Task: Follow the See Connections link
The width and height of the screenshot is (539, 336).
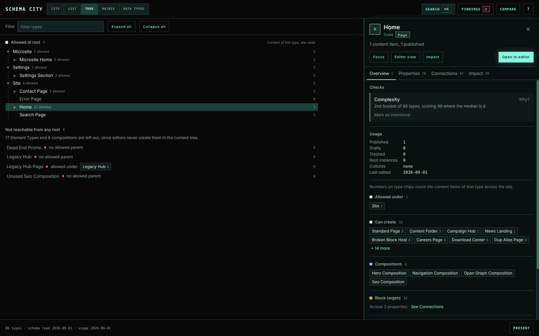Action: pos(427,307)
